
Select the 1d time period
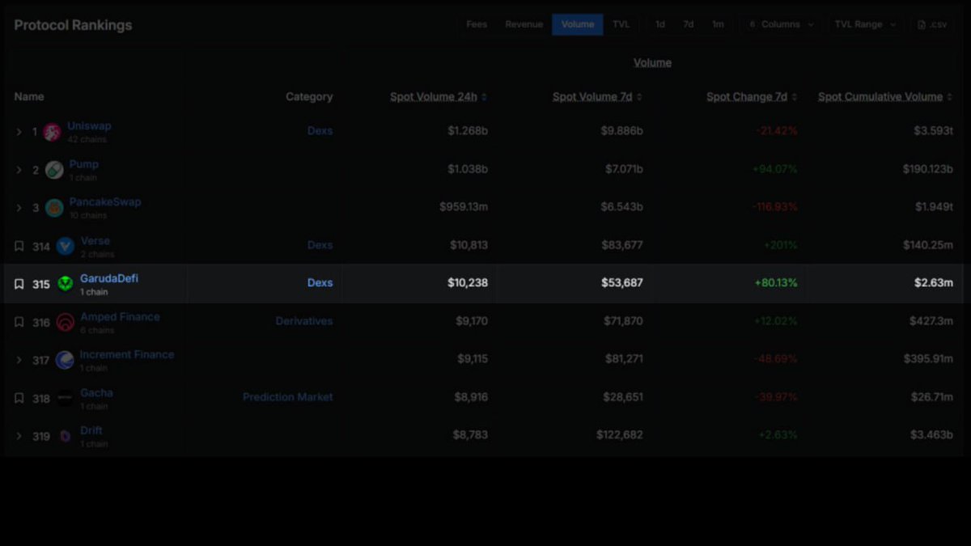[660, 24]
